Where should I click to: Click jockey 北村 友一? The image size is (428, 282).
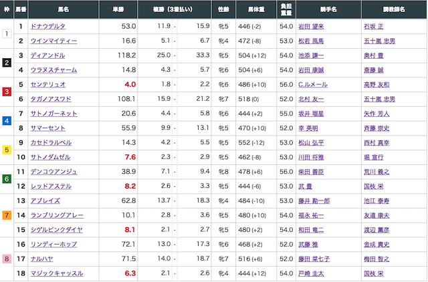click(311, 99)
